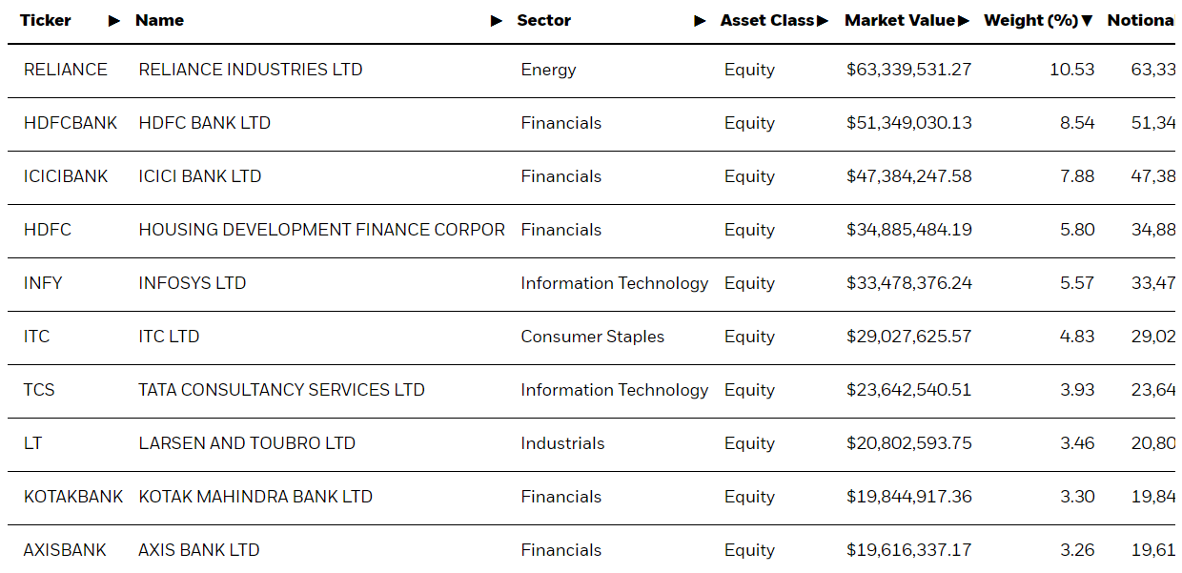Select HDFC BANK LTD name
Image resolution: width=1182 pixels, height=573 pixels.
(x=205, y=123)
